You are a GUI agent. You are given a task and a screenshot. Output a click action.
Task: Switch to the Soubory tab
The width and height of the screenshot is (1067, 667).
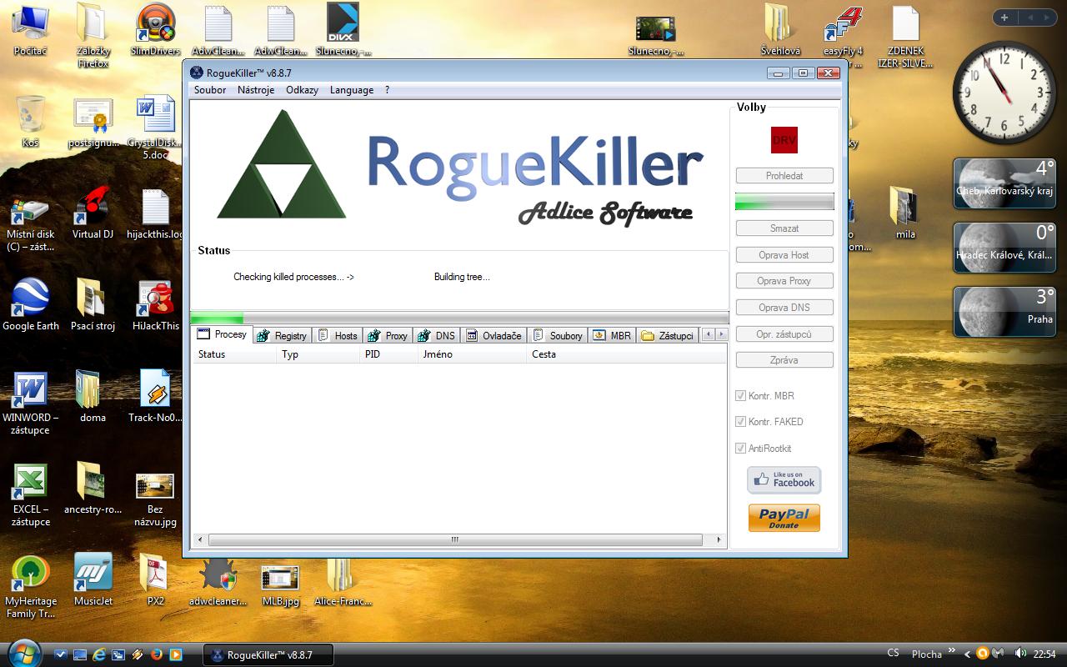tap(559, 335)
